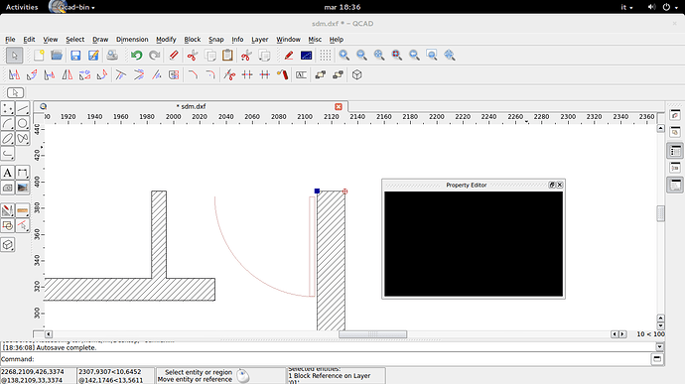
Task: Select the Mirror modify tool
Action: 67,75
